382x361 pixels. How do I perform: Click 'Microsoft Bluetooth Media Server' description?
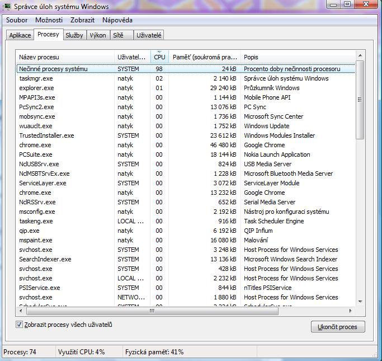(288, 174)
